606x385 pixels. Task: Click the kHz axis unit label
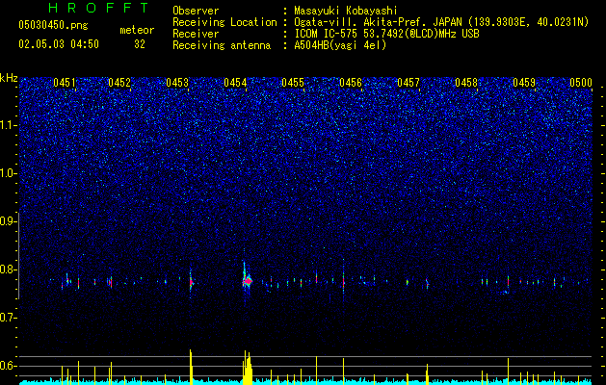9,78
